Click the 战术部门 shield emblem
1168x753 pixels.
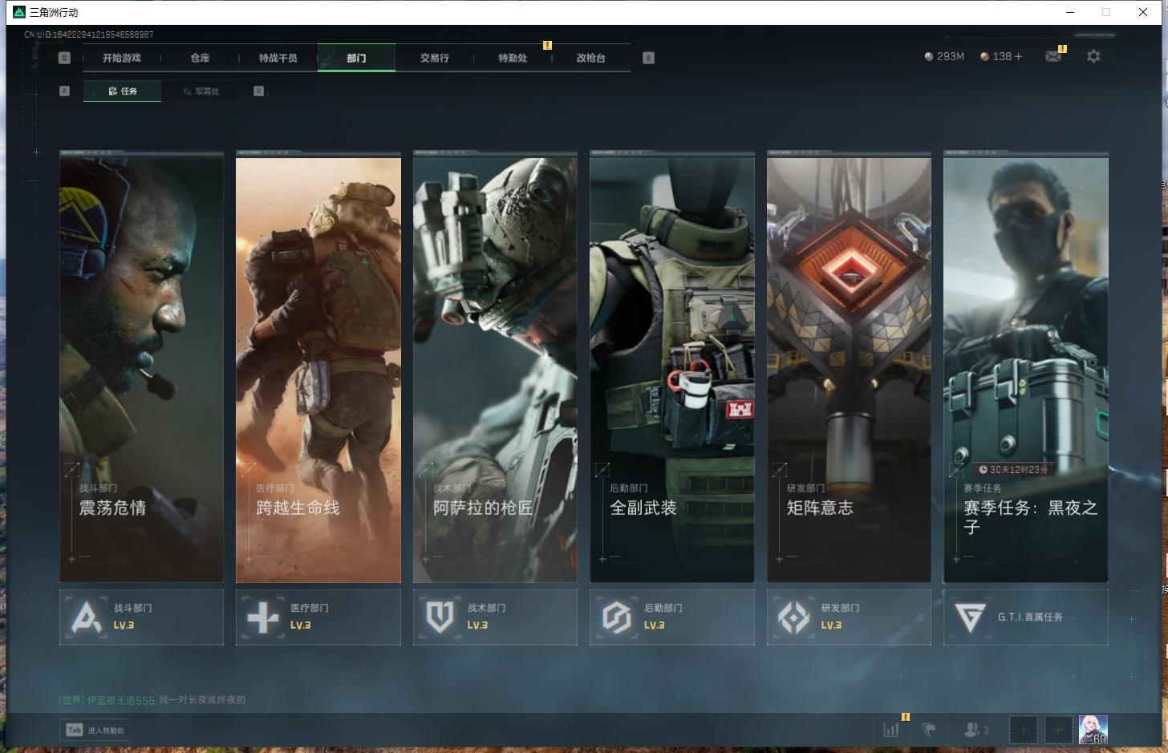click(x=440, y=617)
